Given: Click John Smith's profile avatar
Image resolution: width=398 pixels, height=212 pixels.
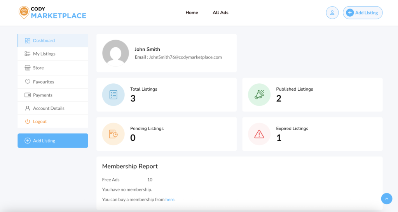Looking at the screenshot, I should tap(115, 53).
